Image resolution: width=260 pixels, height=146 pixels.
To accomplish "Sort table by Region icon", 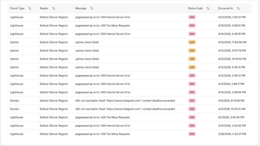I will point(54,8).
